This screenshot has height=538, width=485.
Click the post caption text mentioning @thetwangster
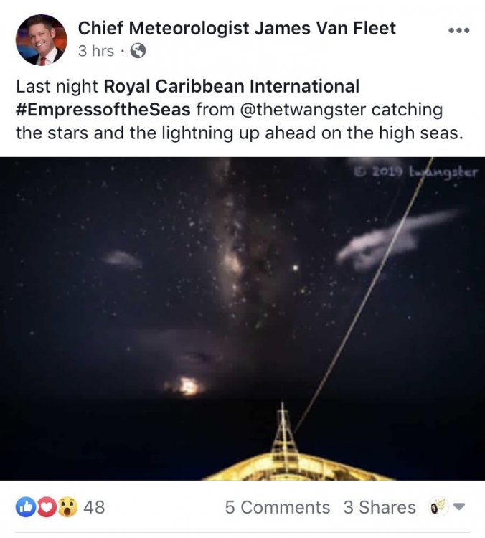coord(239,110)
